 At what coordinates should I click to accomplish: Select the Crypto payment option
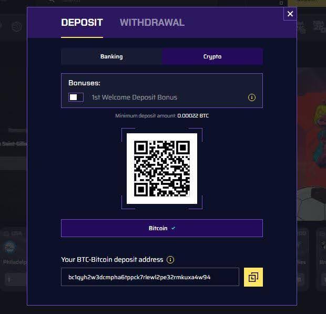(x=212, y=56)
